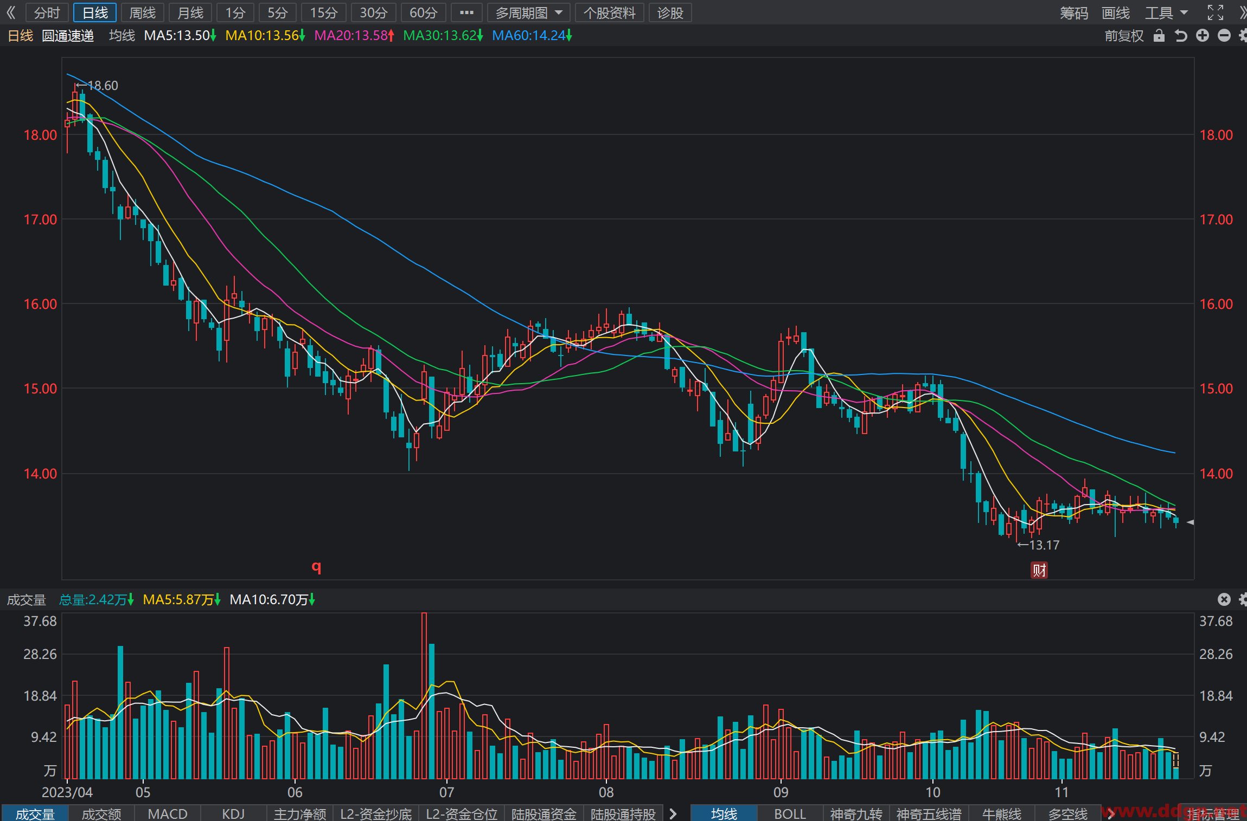The image size is (1247, 821).
Task: Select the 日线 daily chart period
Action: click(x=95, y=12)
